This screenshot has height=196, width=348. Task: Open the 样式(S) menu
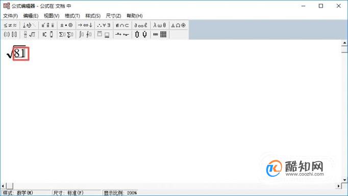(93, 16)
